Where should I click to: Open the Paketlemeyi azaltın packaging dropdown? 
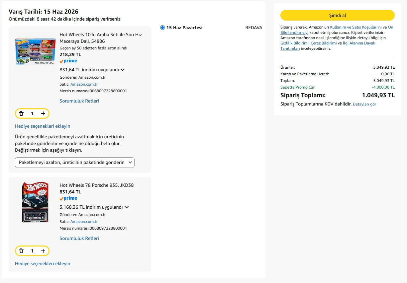pyautogui.click(x=75, y=163)
